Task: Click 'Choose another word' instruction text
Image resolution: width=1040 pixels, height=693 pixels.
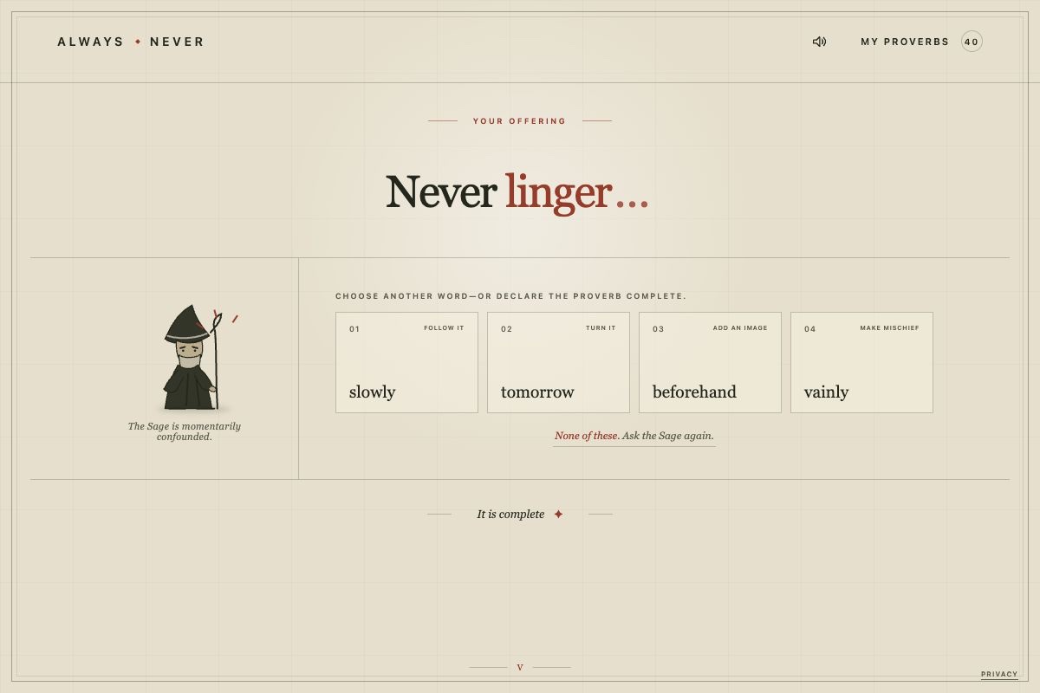Action: click(510, 296)
